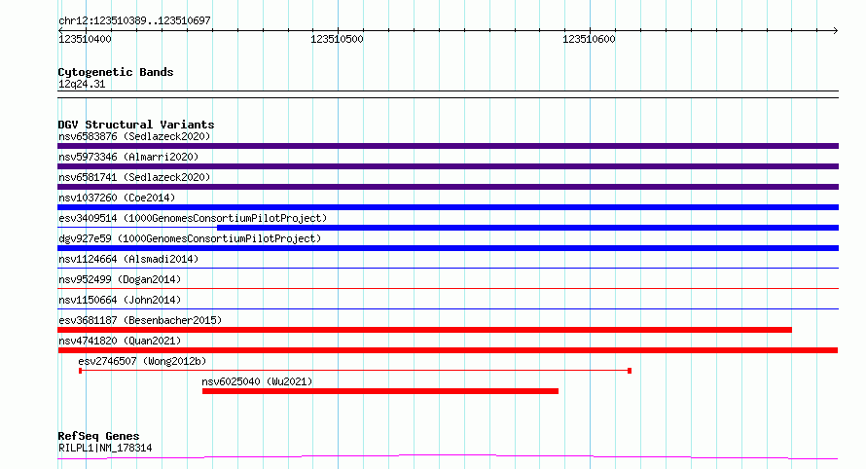Click the 123510600 ruler position label

[589, 39]
